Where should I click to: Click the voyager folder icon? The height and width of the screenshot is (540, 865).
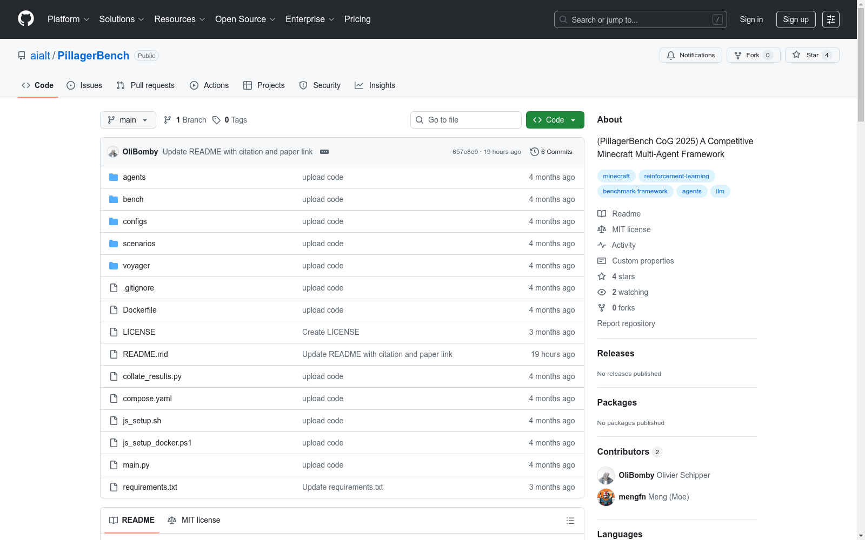114,266
